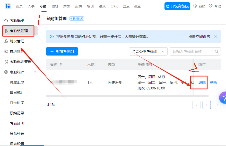Click the attendance group name search field
226x146 pixels.
[x=191, y=51]
